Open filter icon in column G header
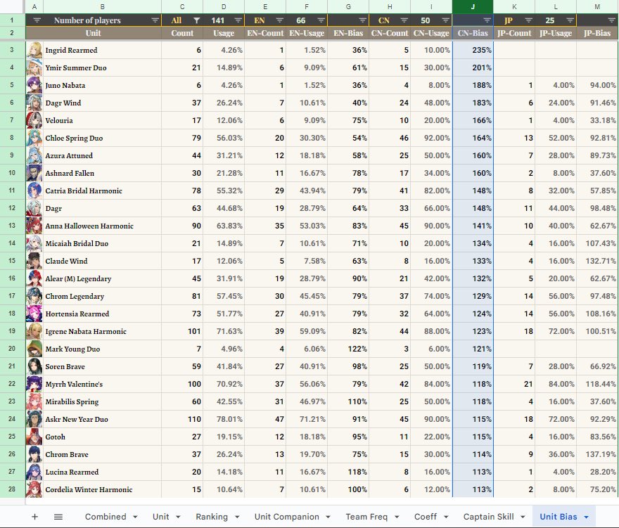The width and height of the screenshot is (619, 528). [x=362, y=20]
